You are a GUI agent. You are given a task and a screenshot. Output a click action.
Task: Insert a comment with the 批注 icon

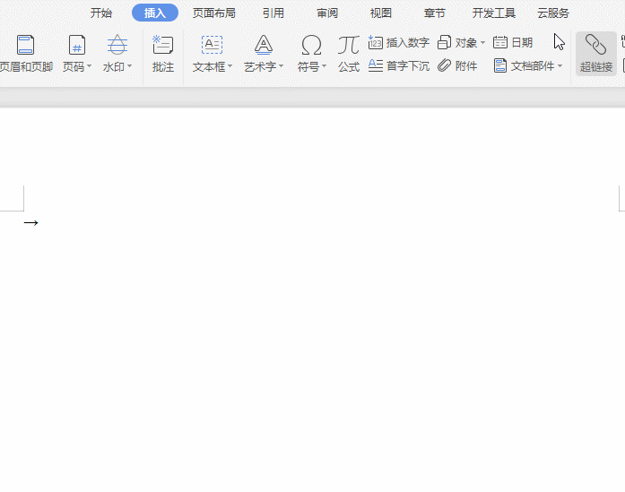point(163,46)
